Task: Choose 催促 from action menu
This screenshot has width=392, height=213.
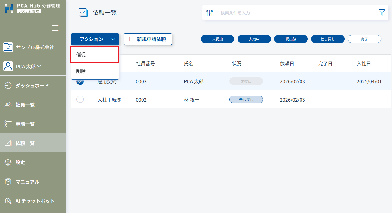Action: 95,55
